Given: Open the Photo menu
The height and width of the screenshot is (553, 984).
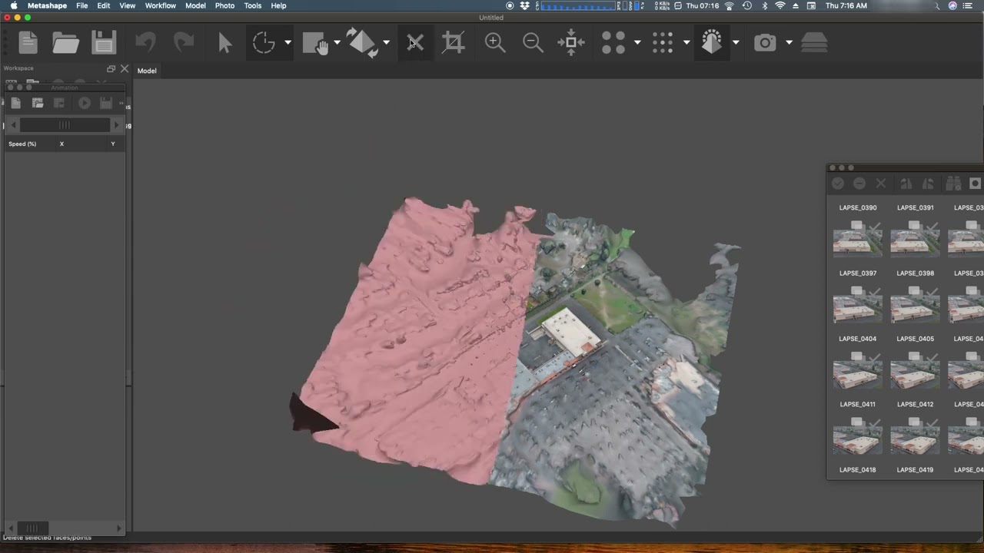Looking at the screenshot, I should pyautogui.click(x=224, y=5).
